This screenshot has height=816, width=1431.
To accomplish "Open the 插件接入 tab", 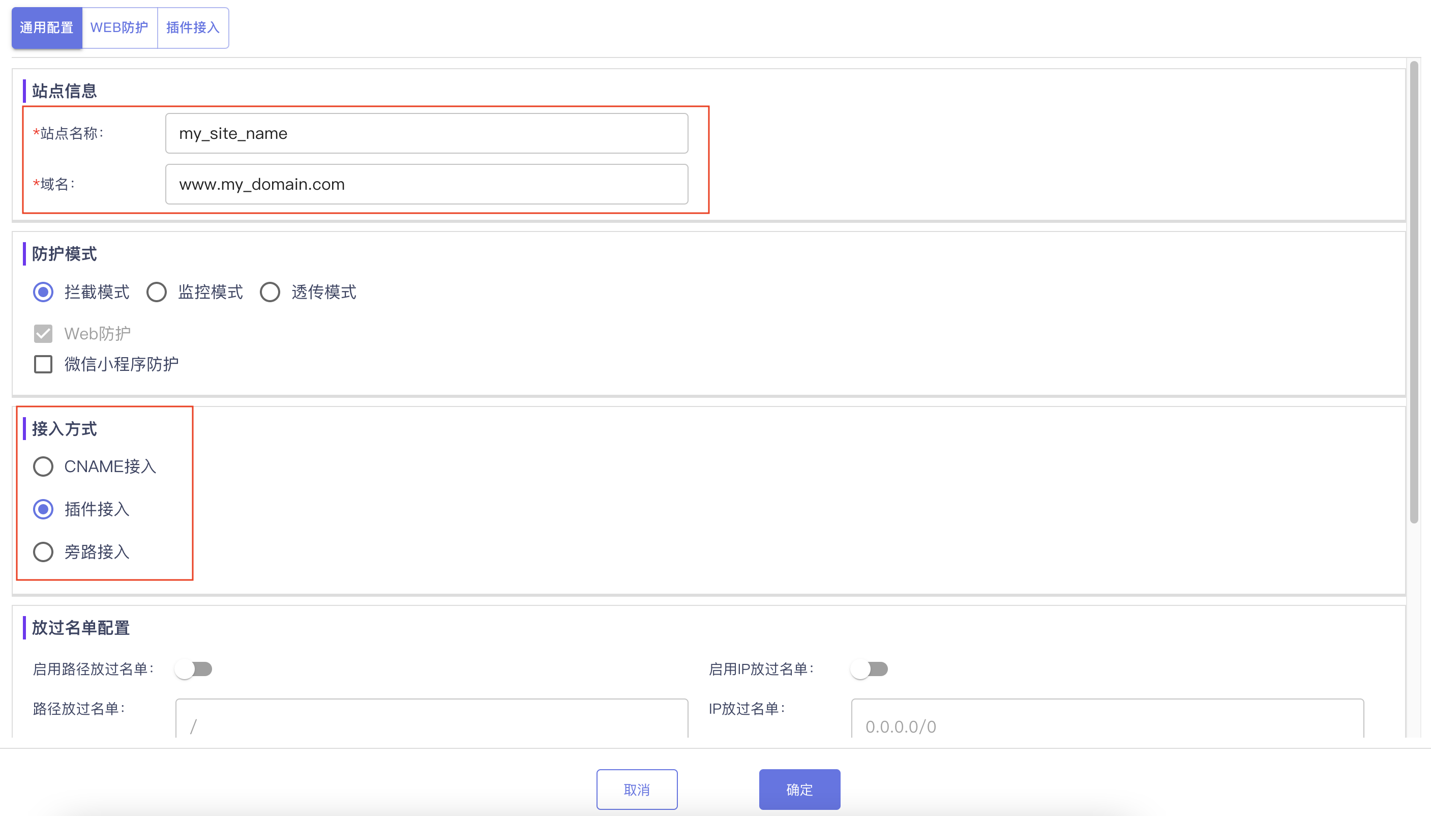I will 193,27.
